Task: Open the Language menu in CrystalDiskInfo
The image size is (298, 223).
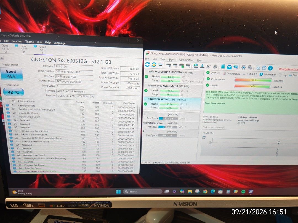Action: tap(60, 43)
